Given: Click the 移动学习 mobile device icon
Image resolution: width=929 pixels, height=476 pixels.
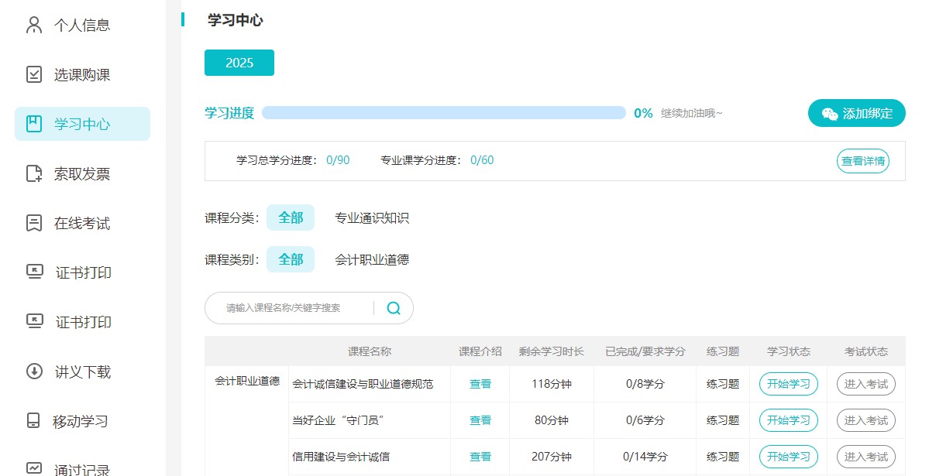Looking at the screenshot, I should [33, 421].
